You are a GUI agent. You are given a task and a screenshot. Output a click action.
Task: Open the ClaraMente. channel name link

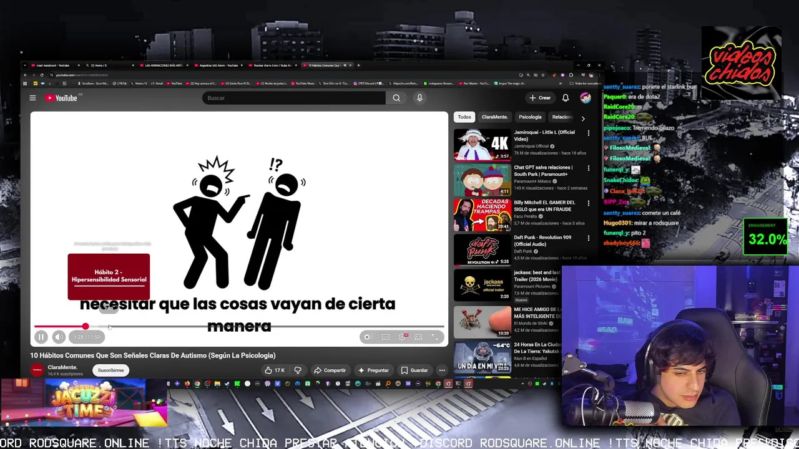[x=62, y=367]
